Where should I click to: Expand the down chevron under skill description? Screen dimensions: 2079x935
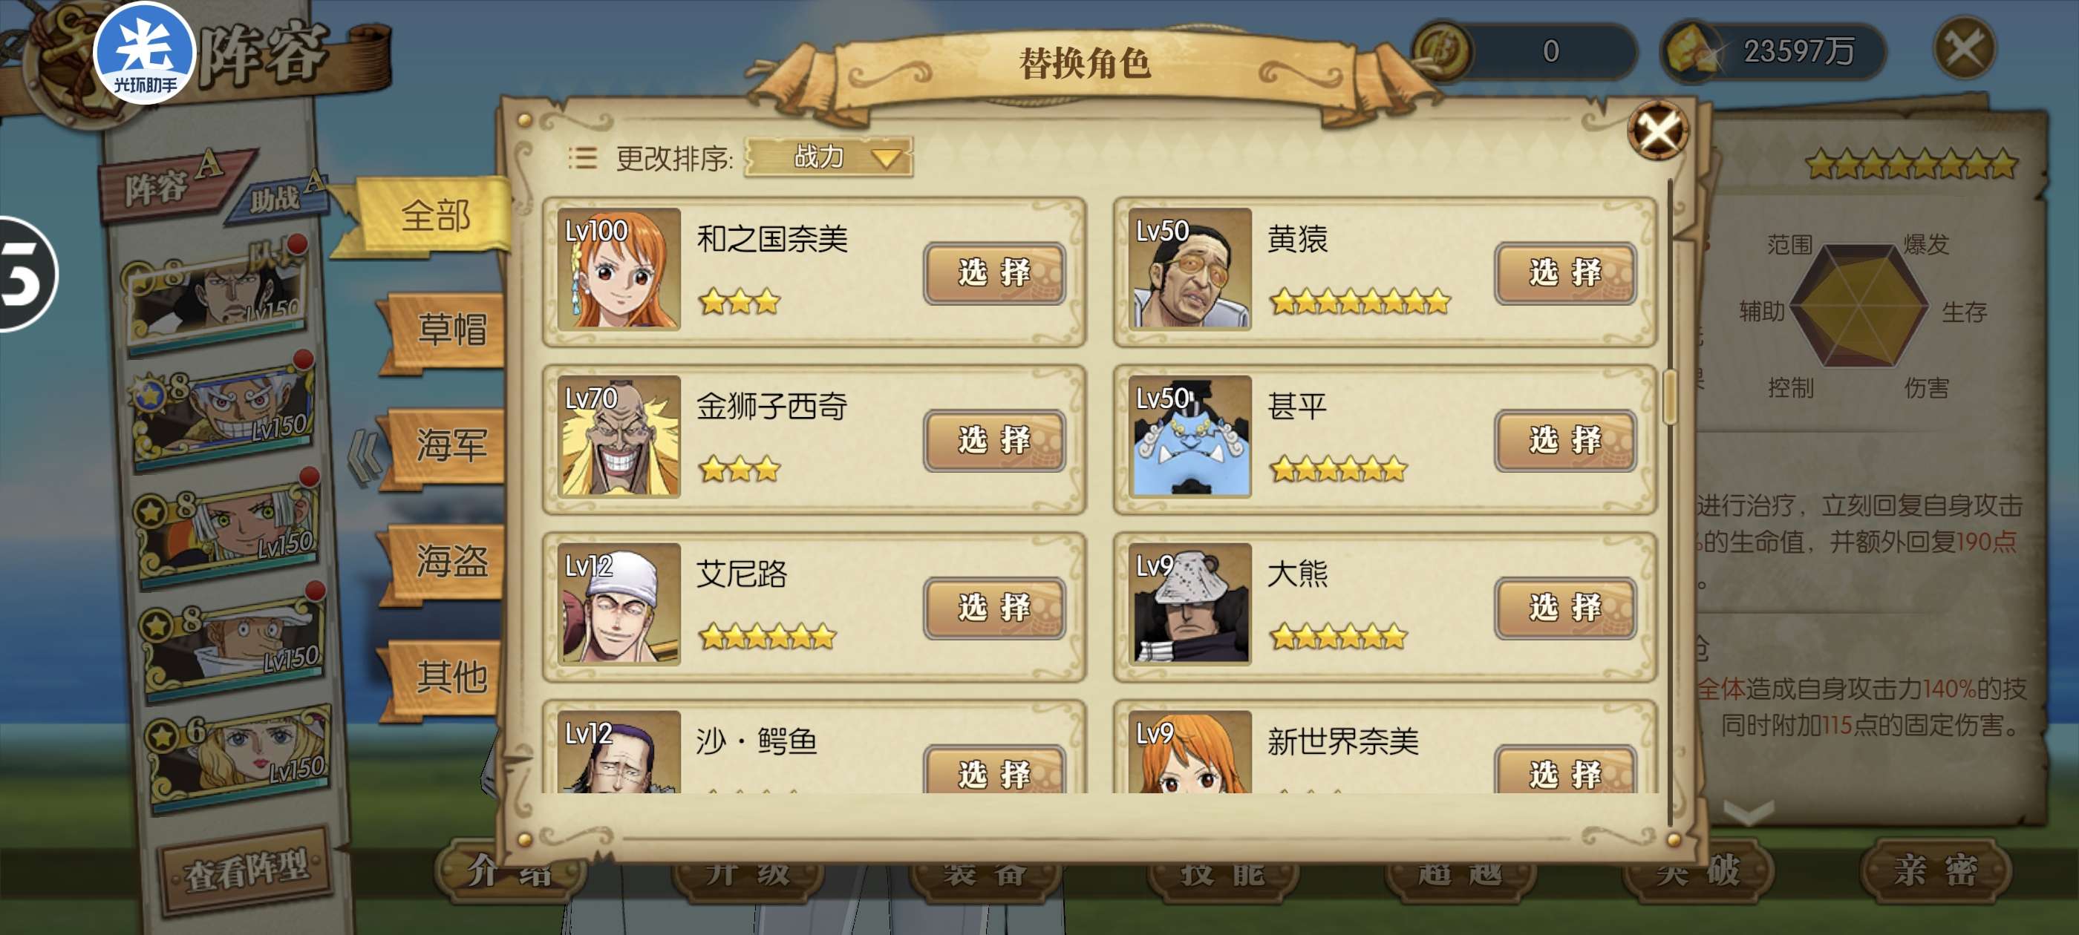click(1748, 812)
